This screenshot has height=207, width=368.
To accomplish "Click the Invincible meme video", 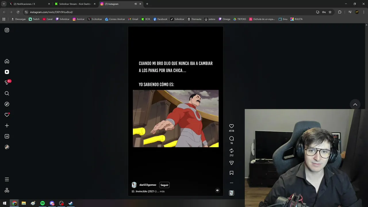I will tap(176, 118).
